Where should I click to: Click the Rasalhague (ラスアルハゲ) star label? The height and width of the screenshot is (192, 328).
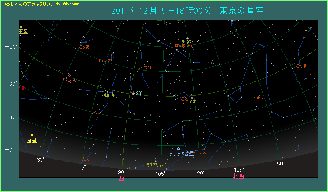click(156, 165)
